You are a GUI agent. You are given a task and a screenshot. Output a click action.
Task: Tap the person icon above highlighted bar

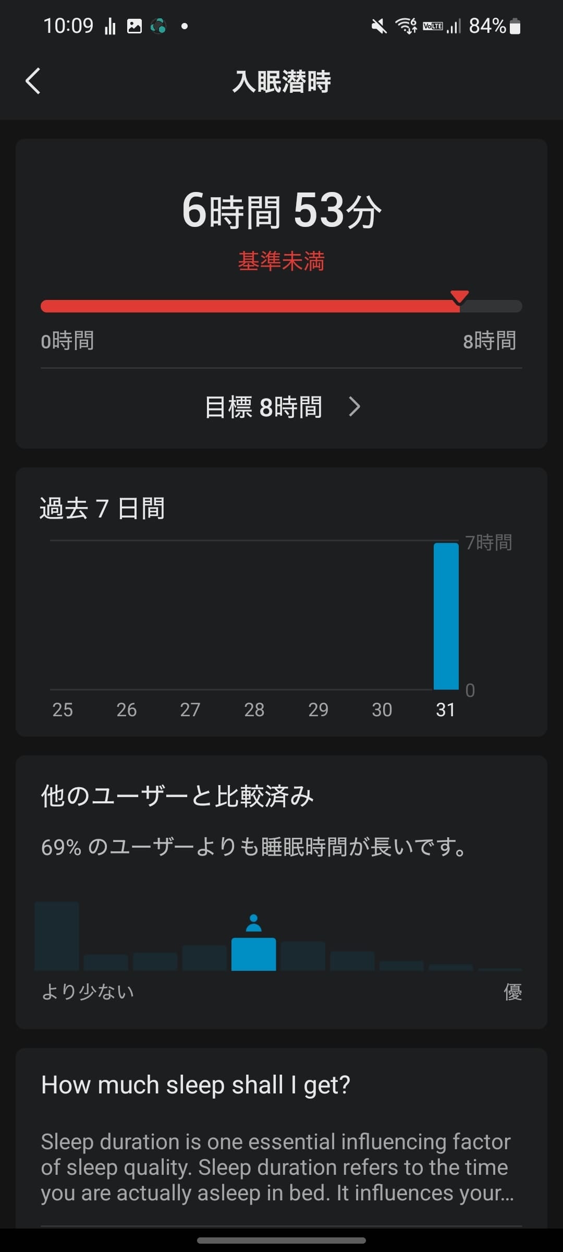254,923
